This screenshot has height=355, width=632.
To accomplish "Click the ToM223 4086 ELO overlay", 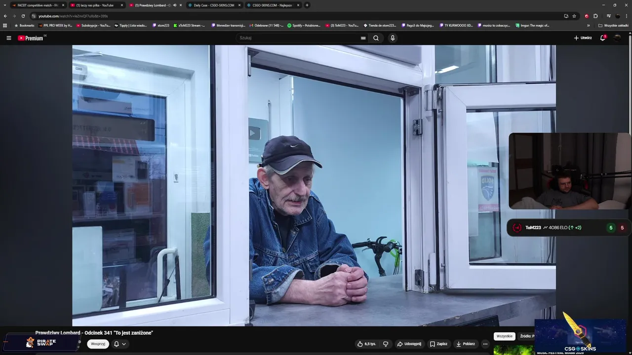I will tap(568, 228).
